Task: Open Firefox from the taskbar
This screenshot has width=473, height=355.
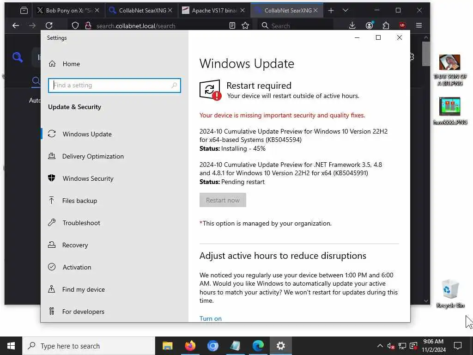Action: (190, 346)
